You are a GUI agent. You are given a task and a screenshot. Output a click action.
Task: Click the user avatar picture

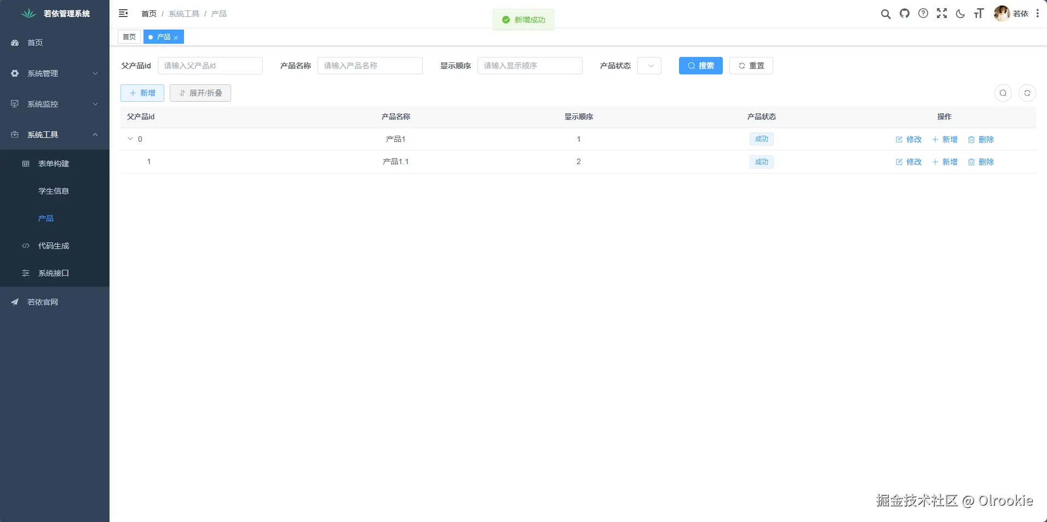coord(1002,14)
